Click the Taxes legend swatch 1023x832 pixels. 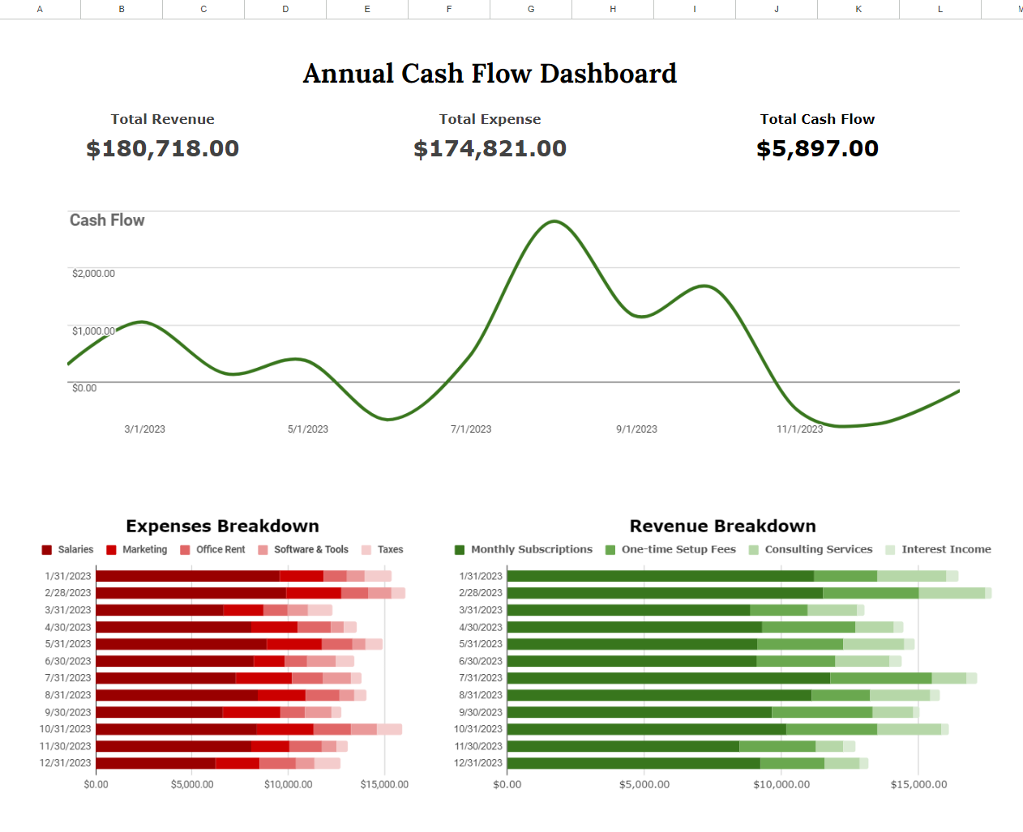coord(366,550)
